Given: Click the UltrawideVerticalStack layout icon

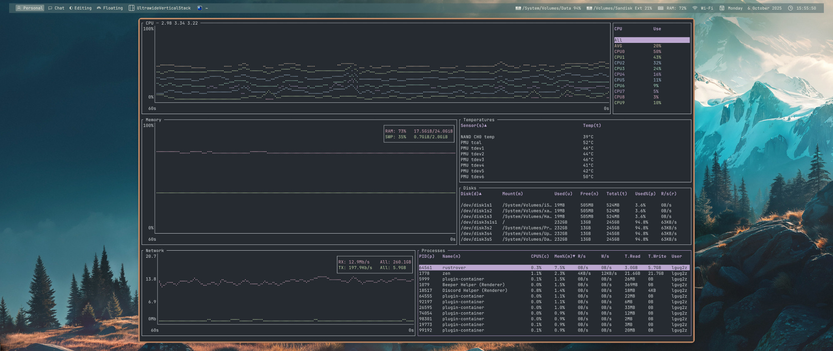Looking at the screenshot, I should point(132,8).
